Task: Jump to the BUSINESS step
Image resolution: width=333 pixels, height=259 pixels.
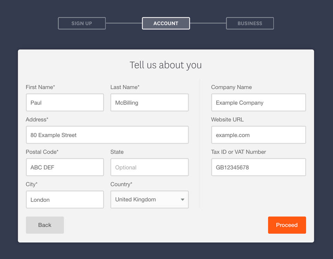Action: click(250, 24)
